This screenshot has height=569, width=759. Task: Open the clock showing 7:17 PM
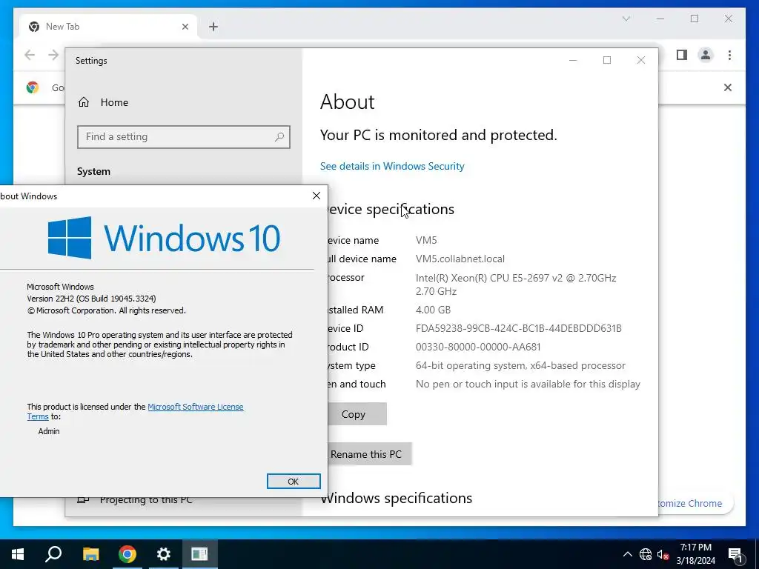695,554
